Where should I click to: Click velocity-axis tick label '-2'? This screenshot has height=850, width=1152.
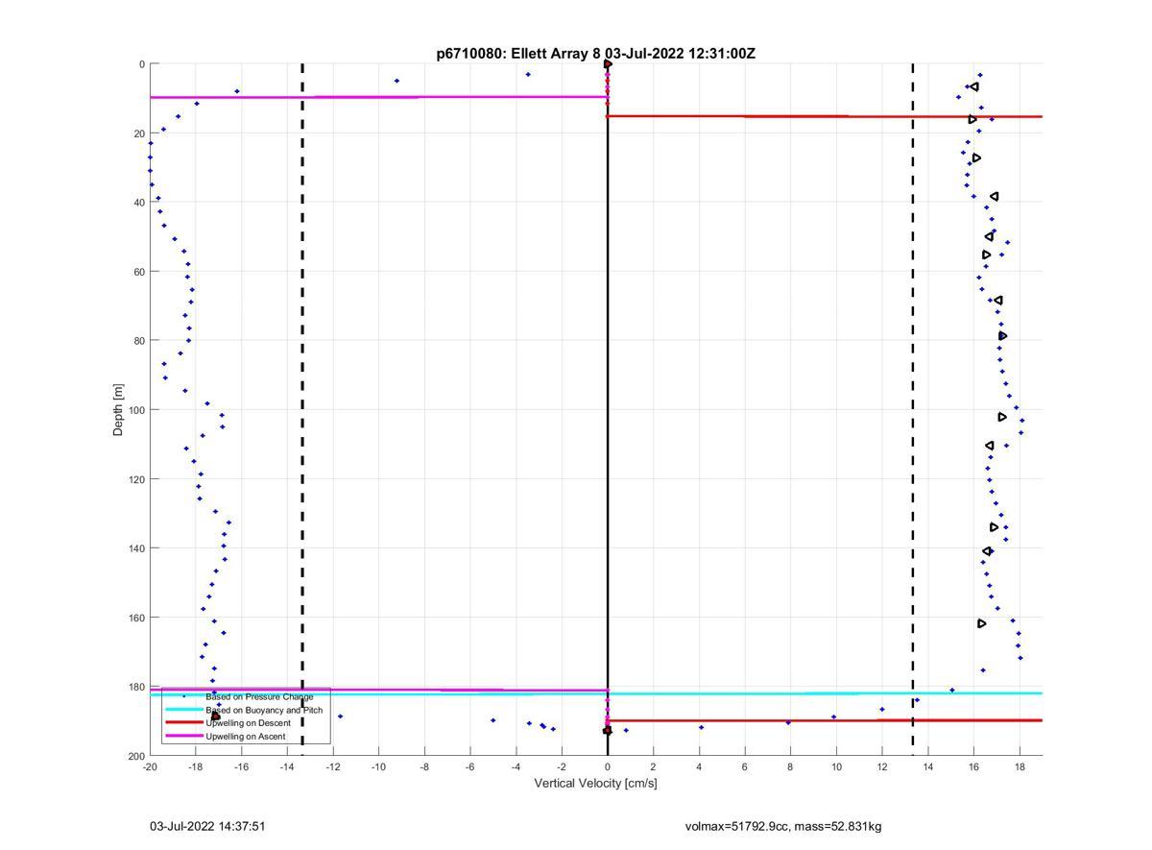(x=562, y=767)
